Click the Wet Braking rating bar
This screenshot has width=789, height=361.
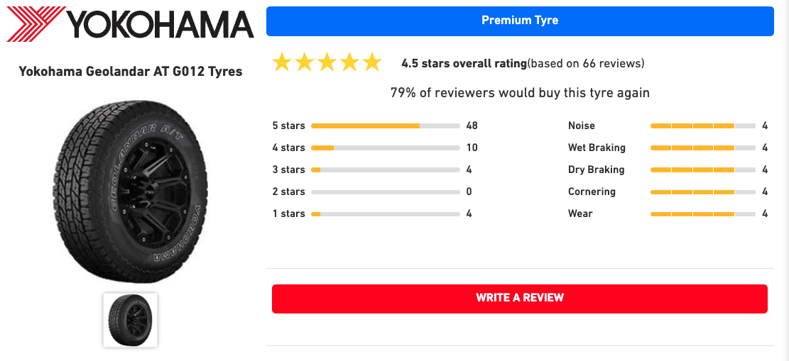pyautogui.click(x=703, y=148)
